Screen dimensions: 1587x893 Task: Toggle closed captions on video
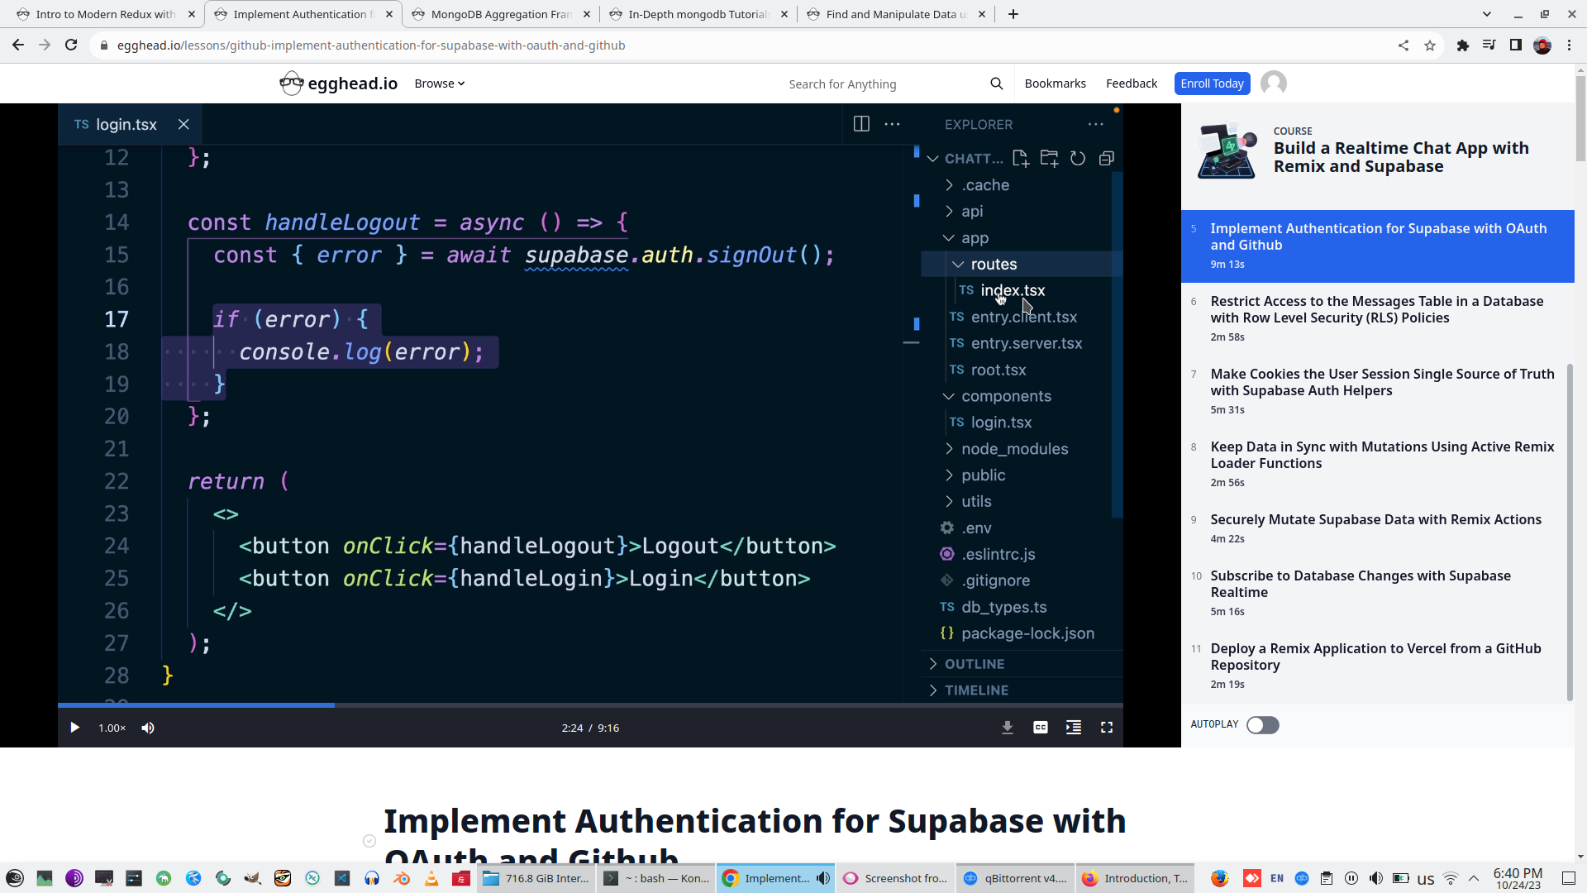(1040, 728)
